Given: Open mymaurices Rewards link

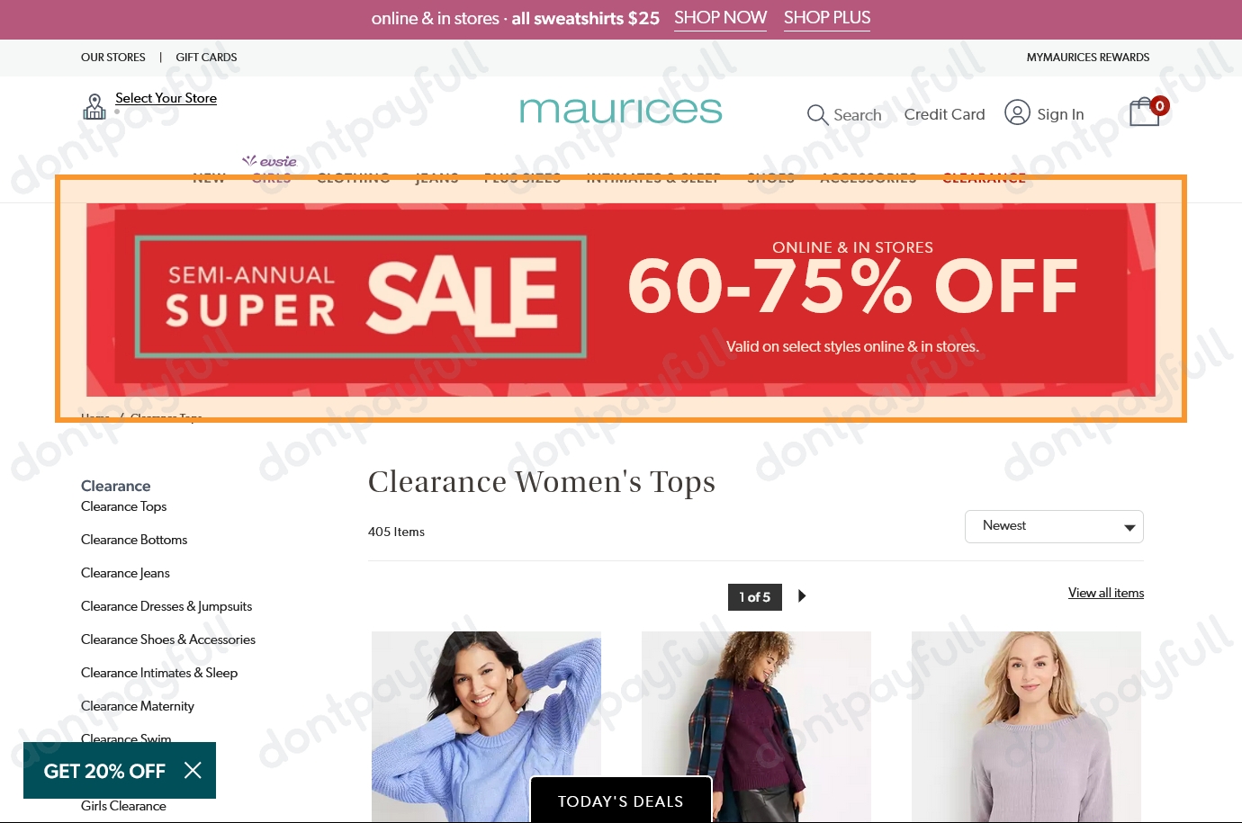Looking at the screenshot, I should 1088,57.
